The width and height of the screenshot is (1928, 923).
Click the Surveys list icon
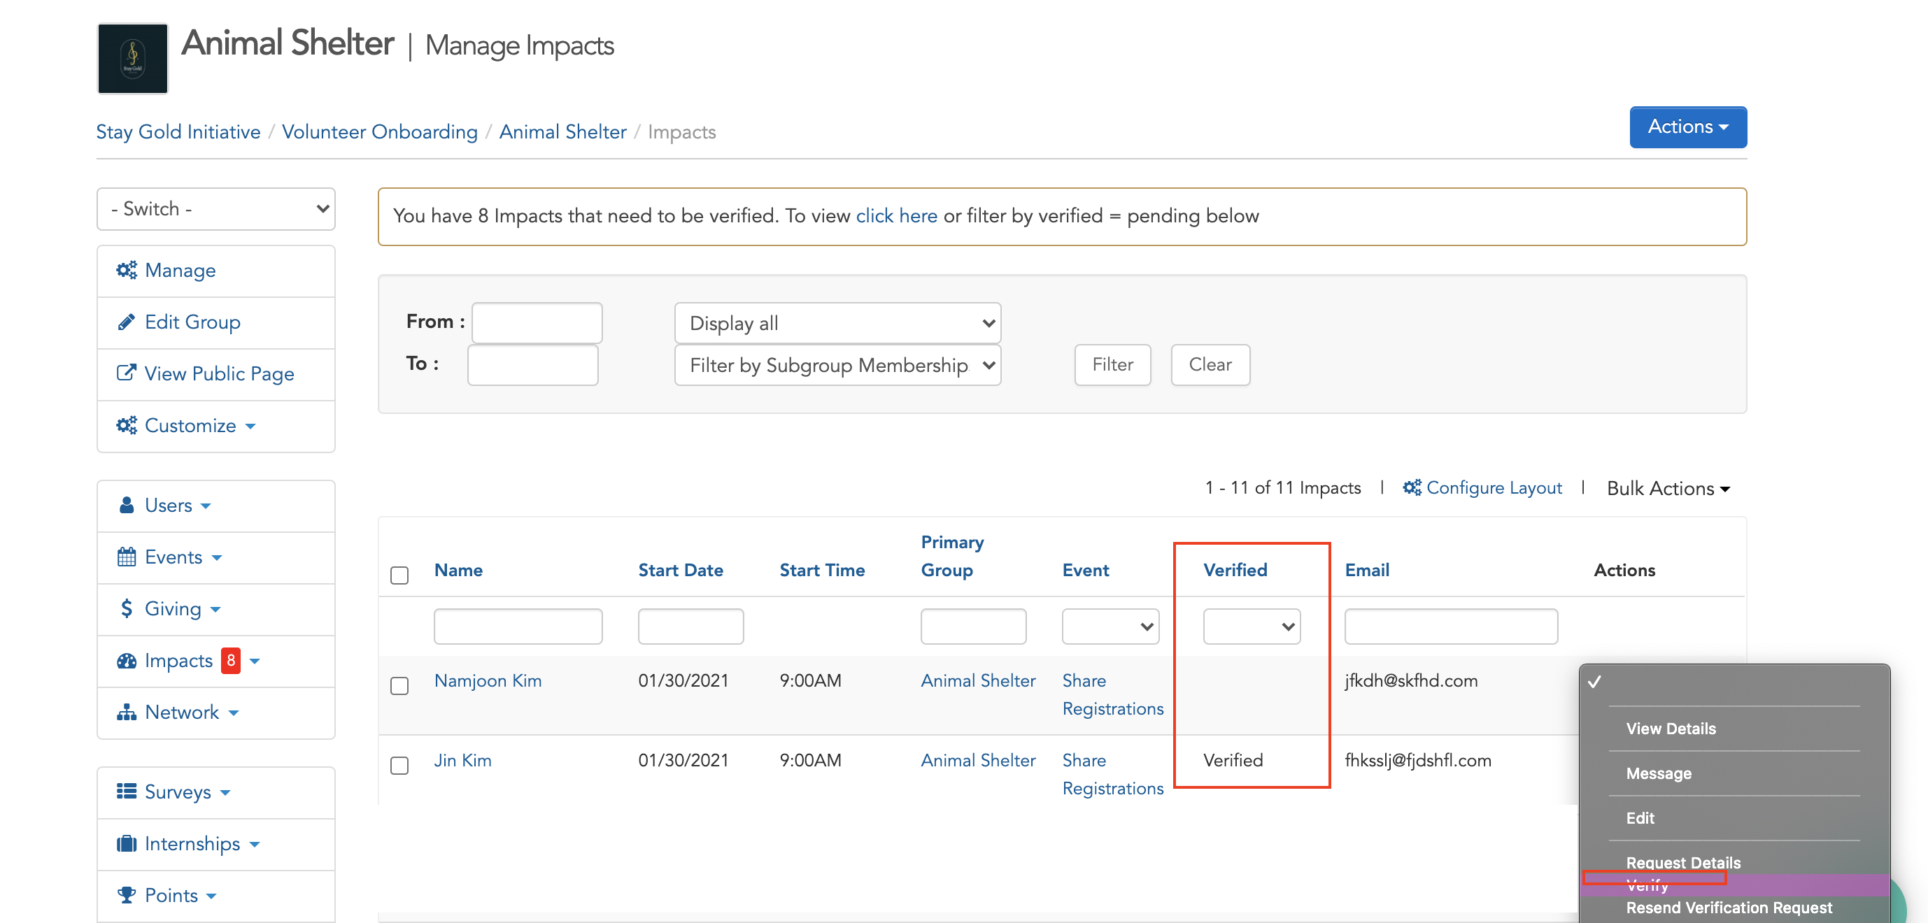[127, 792]
